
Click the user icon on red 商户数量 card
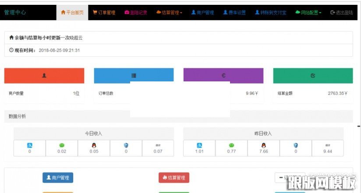(44, 75)
